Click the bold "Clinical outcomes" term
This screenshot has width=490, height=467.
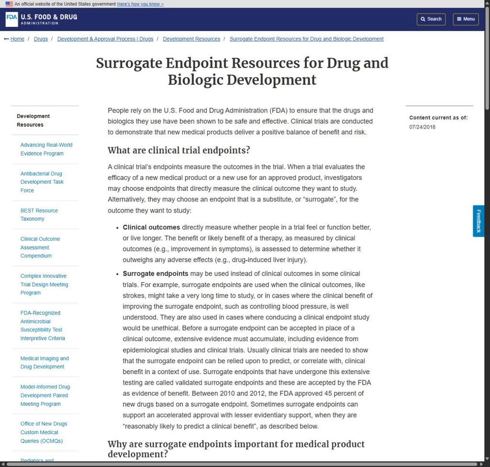151,227
